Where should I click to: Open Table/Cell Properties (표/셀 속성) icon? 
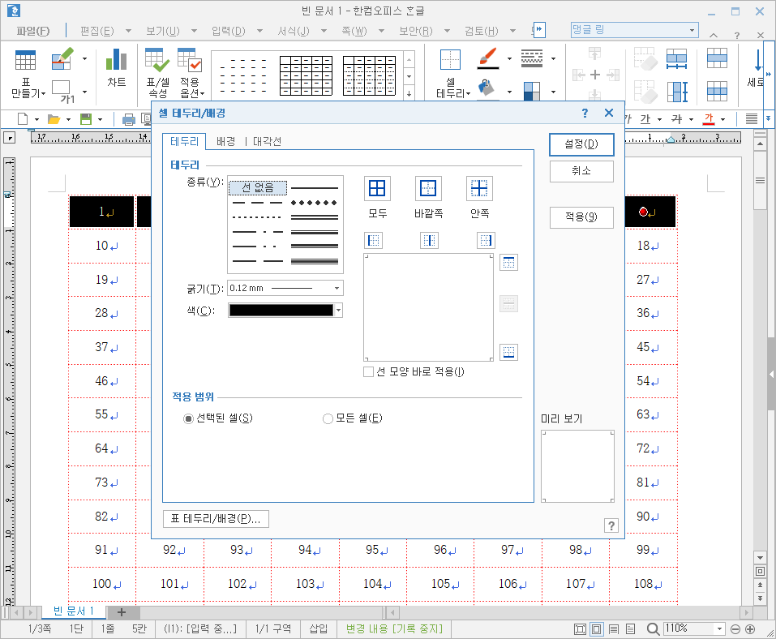(x=157, y=60)
